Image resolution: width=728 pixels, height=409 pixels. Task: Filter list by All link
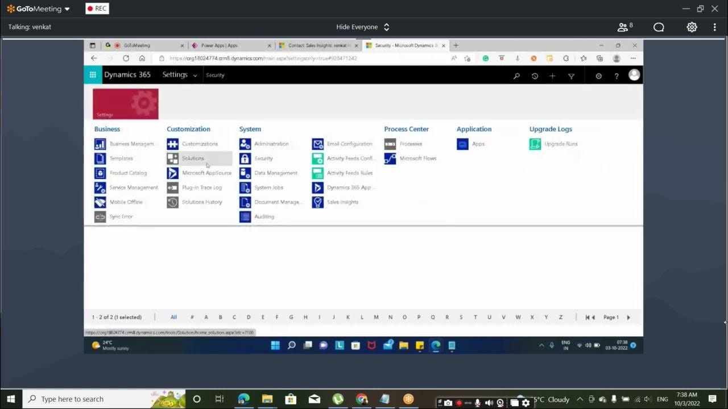click(x=173, y=318)
